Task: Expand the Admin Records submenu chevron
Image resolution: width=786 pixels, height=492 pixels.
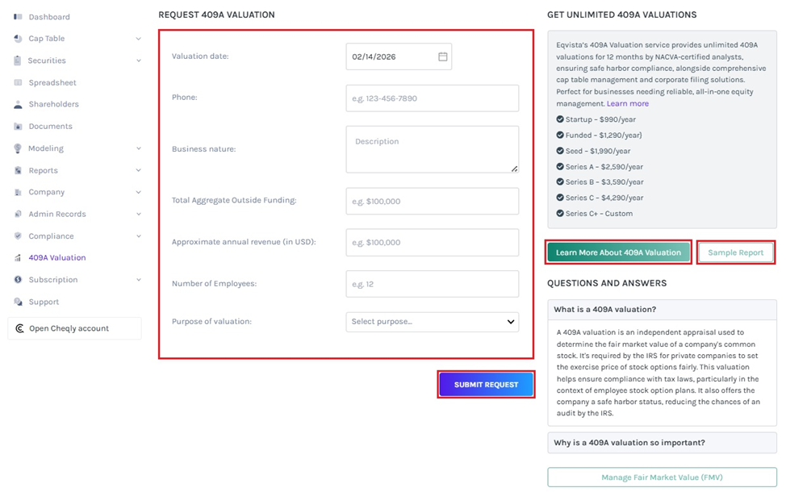Action: [138, 215]
